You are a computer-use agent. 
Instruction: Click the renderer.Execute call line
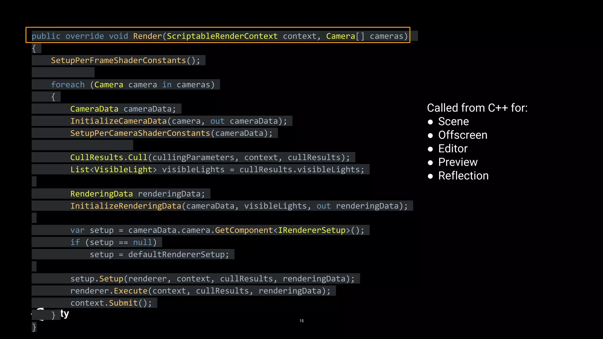(x=200, y=291)
